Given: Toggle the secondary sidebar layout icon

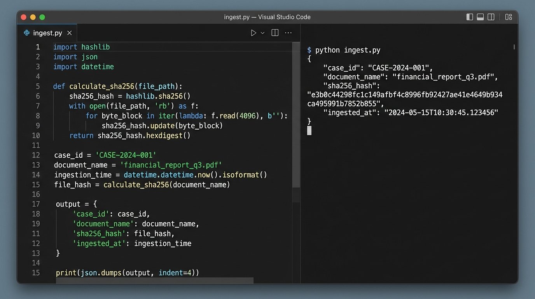Looking at the screenshot, I should pyautogui.click(x=491, y=17).
